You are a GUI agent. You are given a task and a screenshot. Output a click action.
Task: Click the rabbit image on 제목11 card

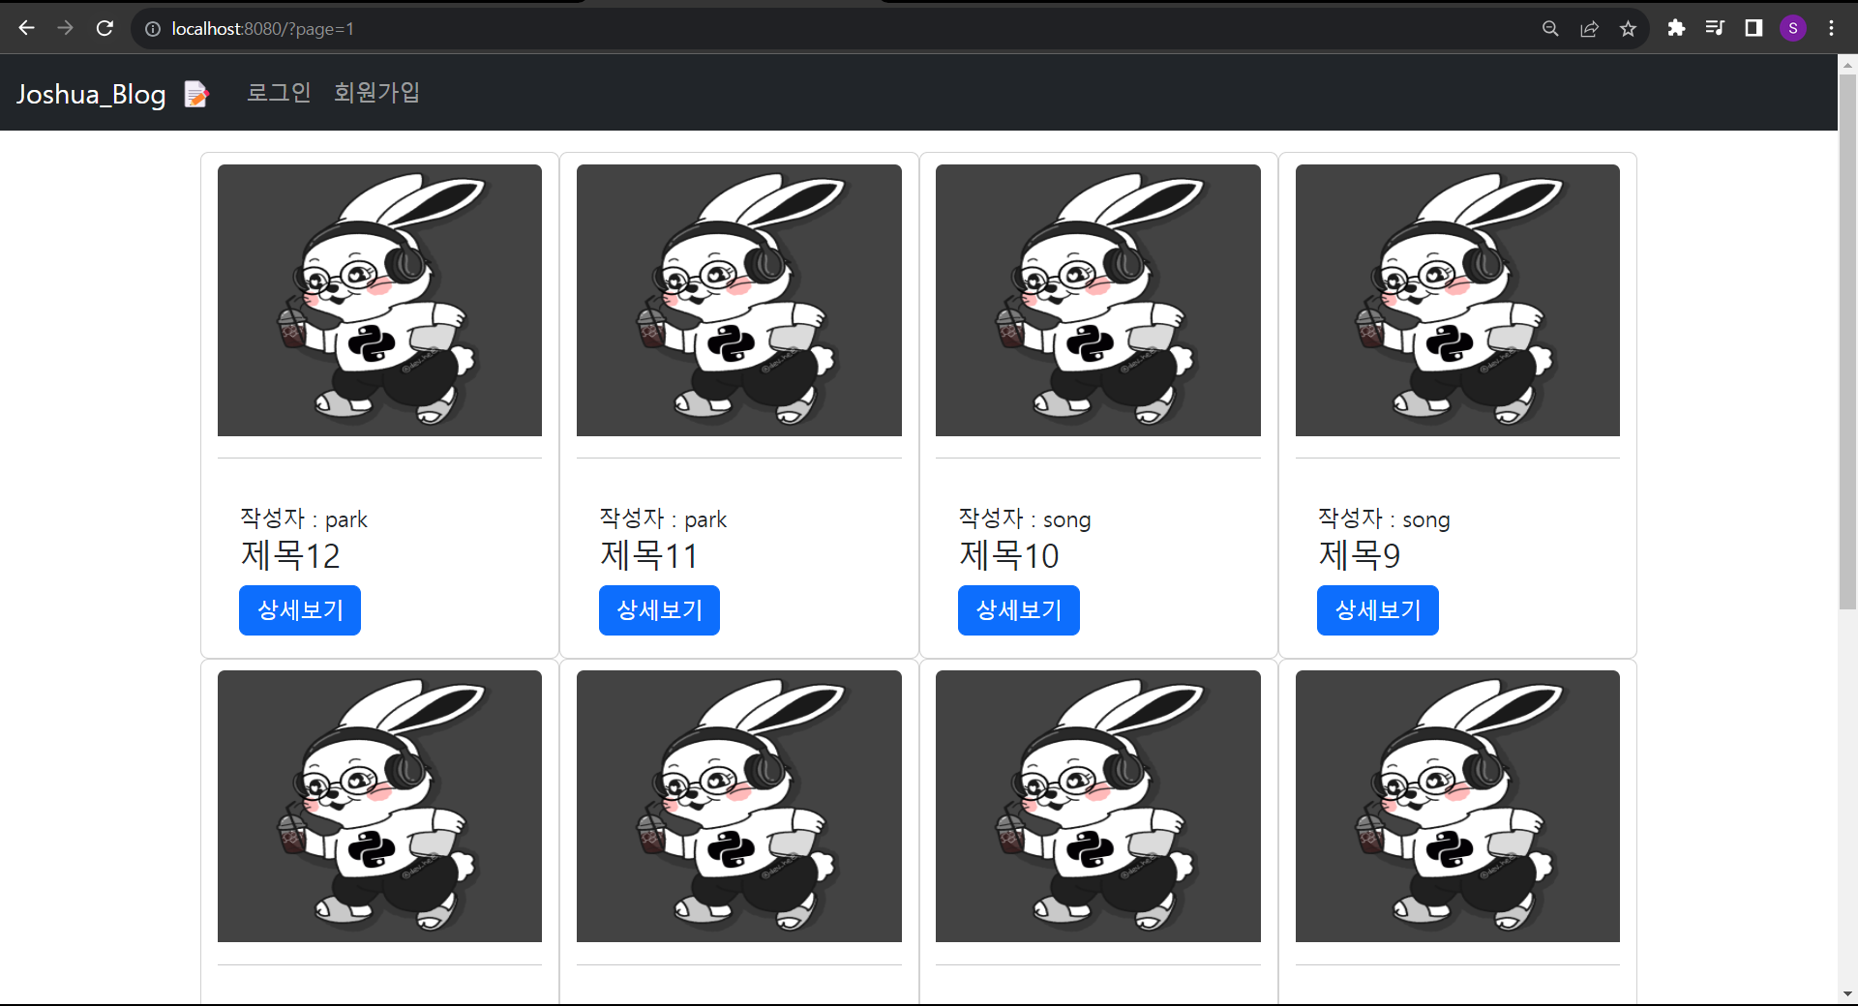pyautogui.click(x=739, y=300)
